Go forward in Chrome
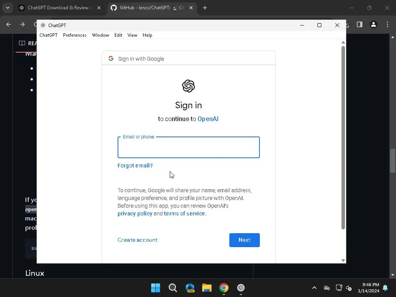 click(22, 24)
